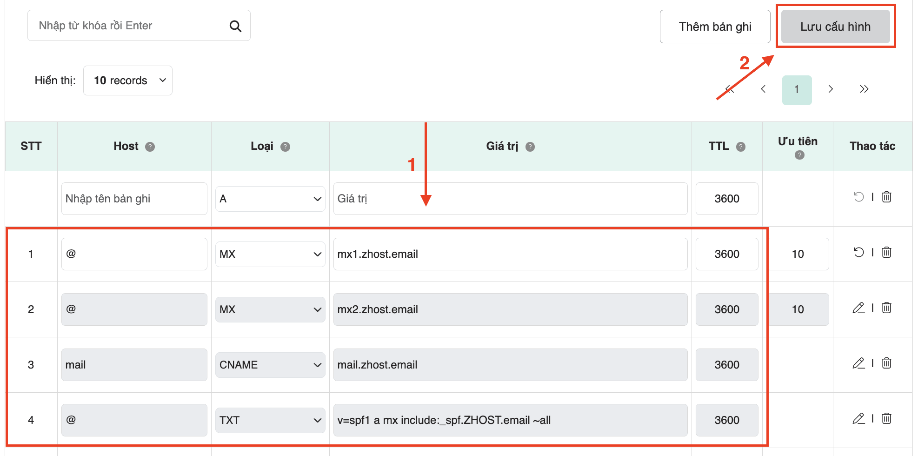Open the record type dropdown showing A

270,198
